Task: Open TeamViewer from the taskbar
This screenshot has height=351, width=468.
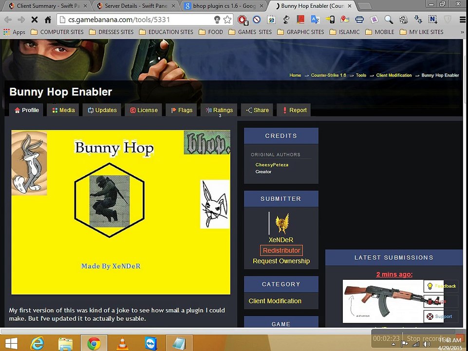Action: click(150, 343)
